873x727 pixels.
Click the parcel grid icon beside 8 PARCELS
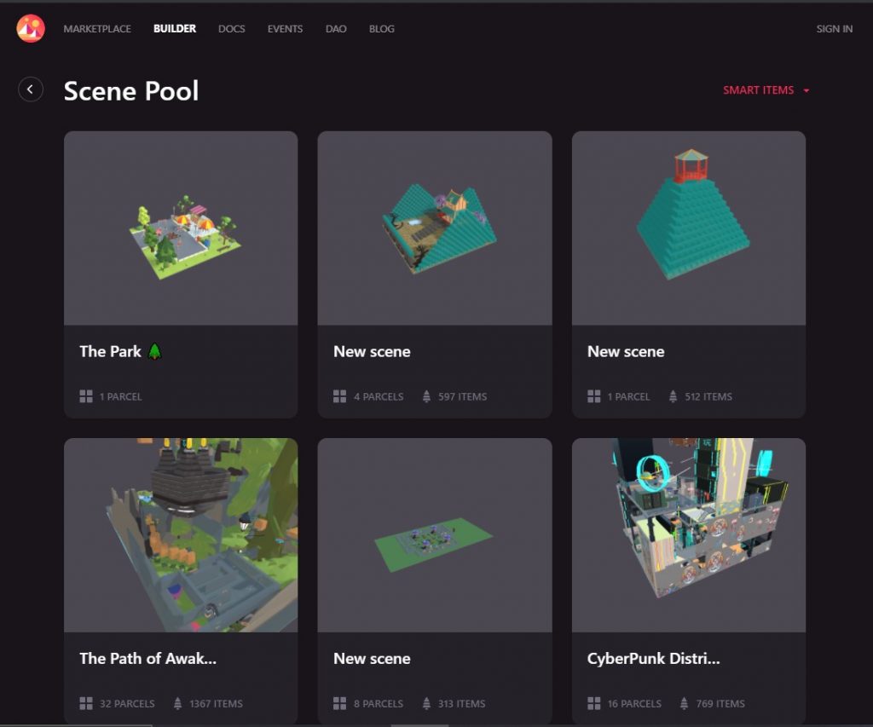(x=339, y=704)
